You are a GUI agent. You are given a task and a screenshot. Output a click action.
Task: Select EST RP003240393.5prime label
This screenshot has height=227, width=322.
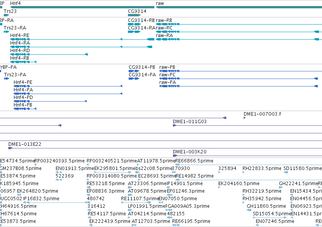59,161
